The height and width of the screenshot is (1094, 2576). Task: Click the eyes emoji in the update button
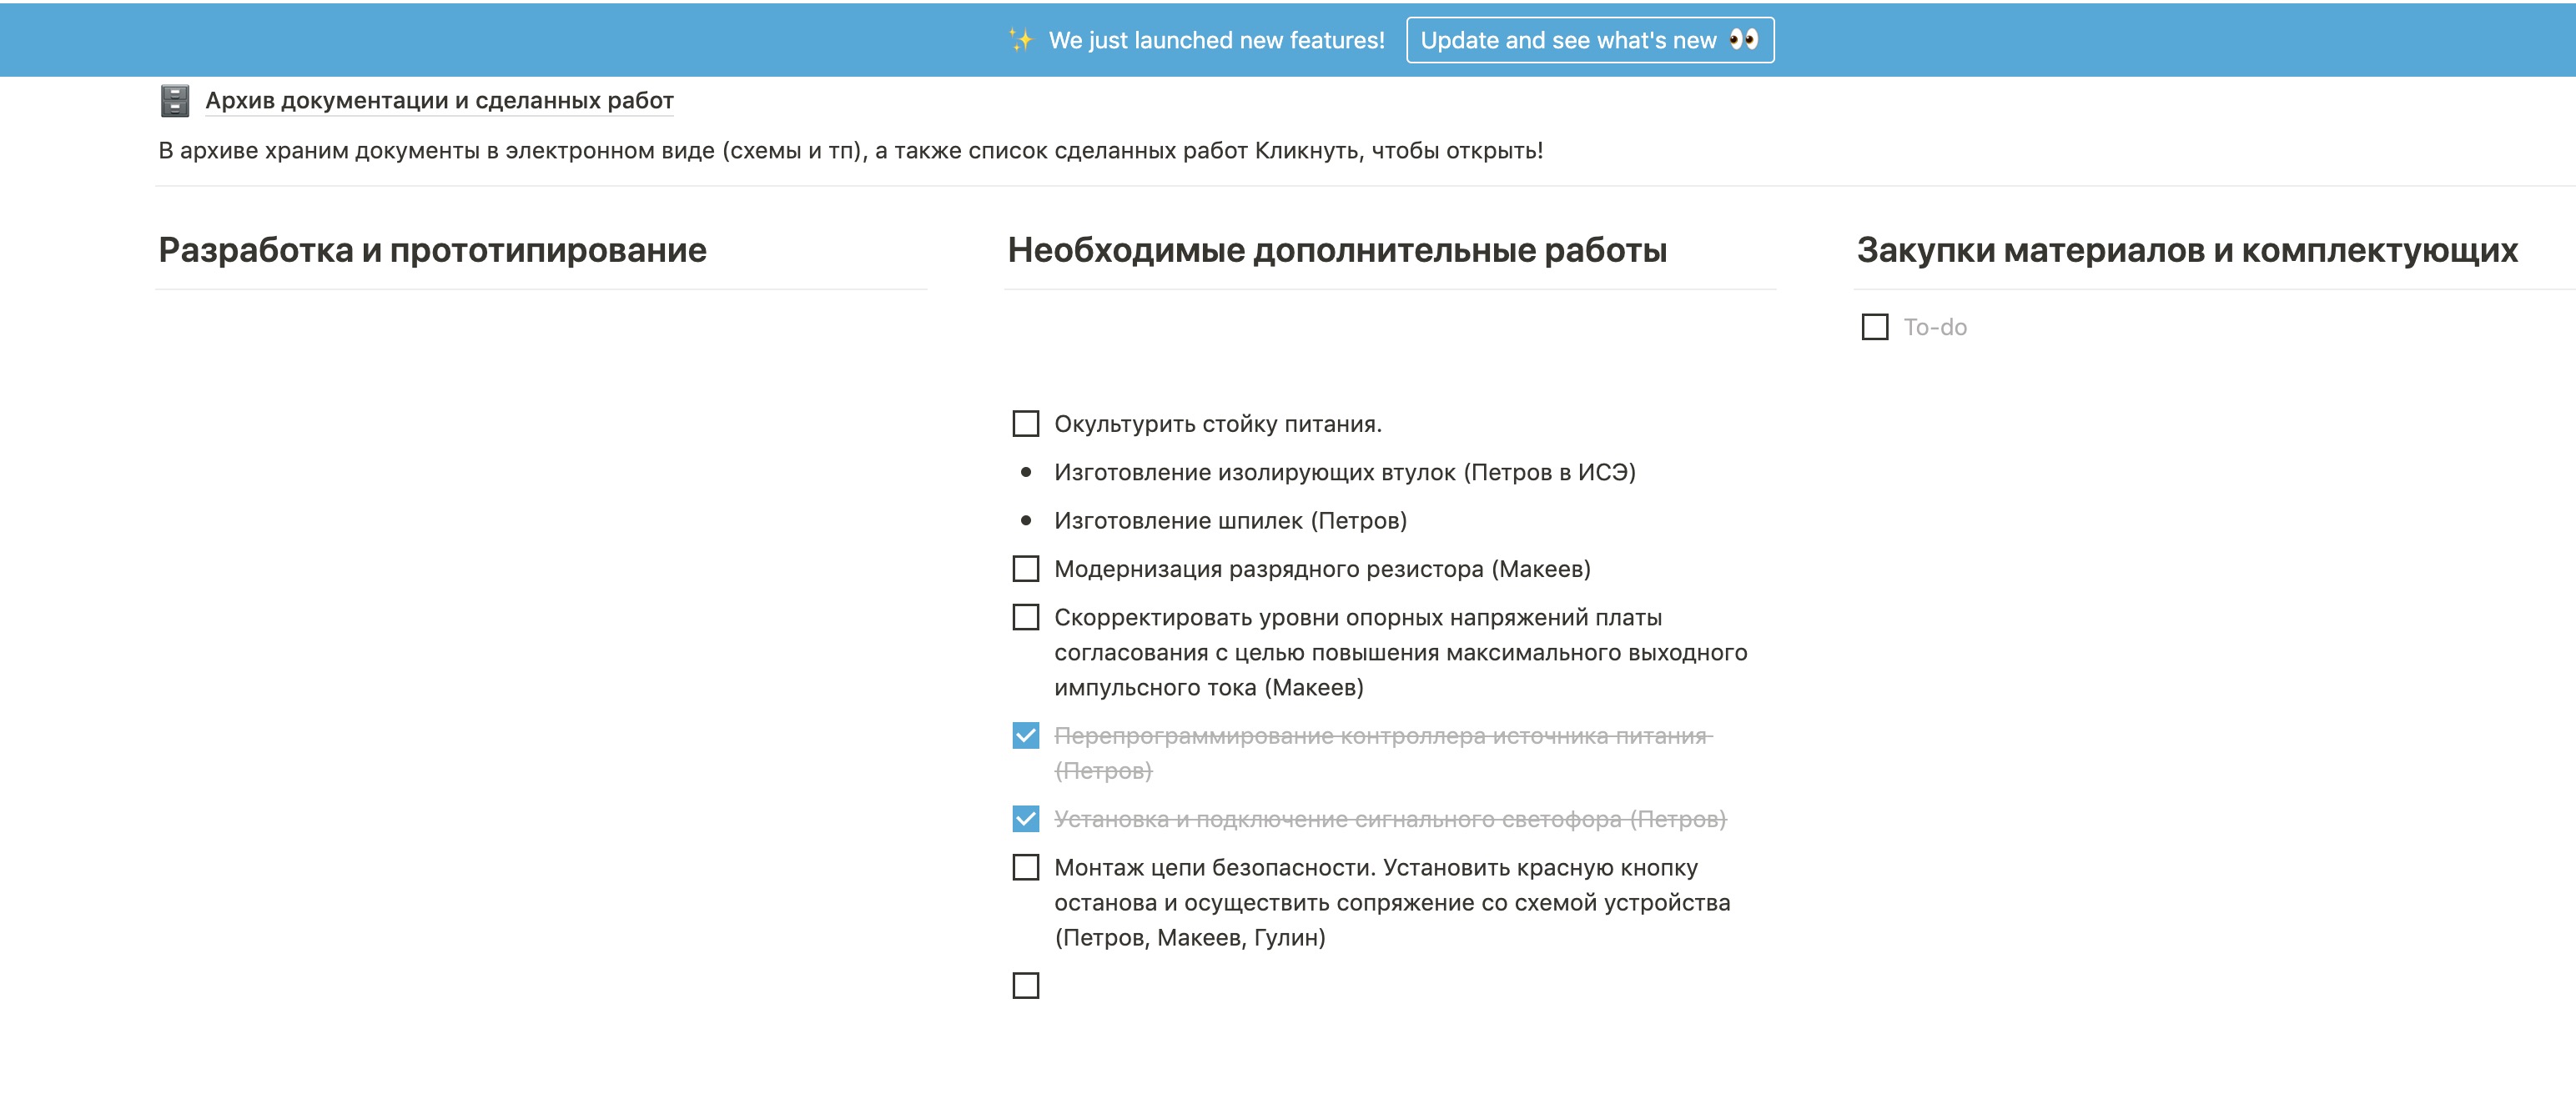point(1743,40)
